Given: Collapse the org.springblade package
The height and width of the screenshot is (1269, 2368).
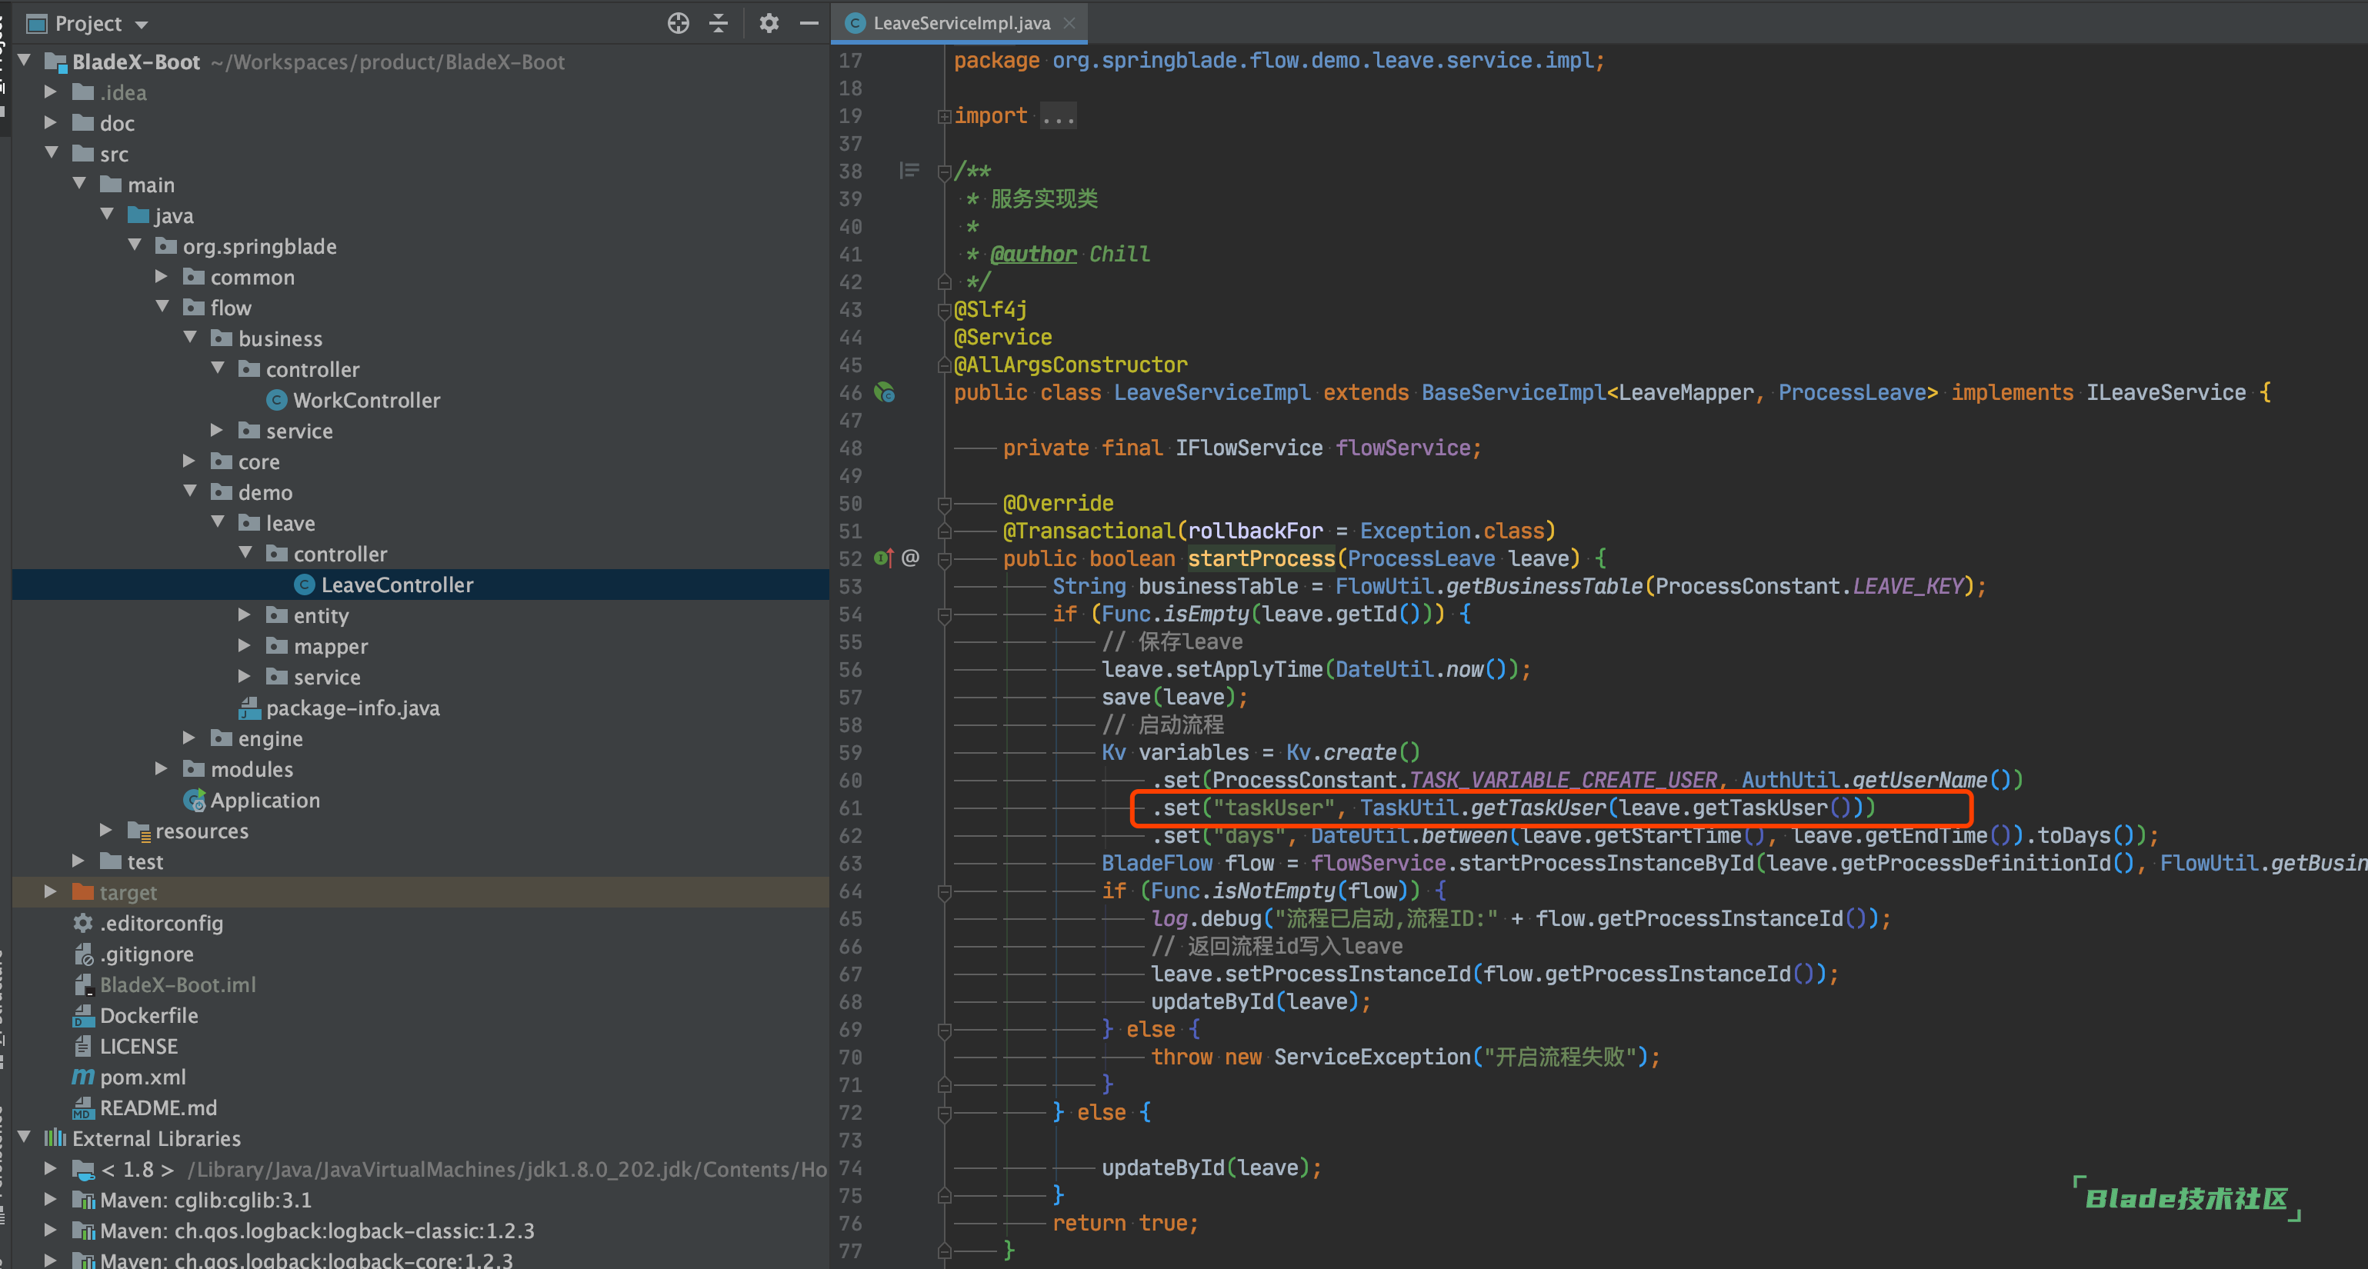Looking at the screenshot, I should click(x=134, y=245).
